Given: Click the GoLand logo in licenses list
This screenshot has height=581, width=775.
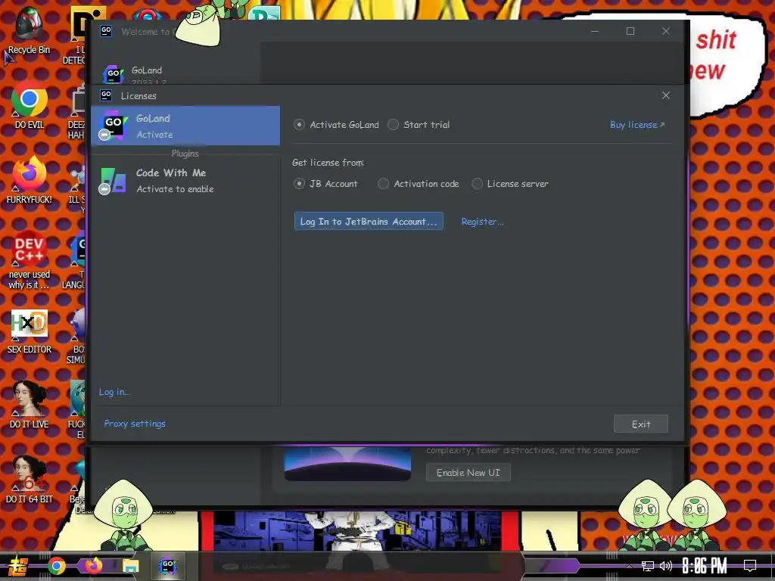Looking at the screenshot, I should 113,126.
